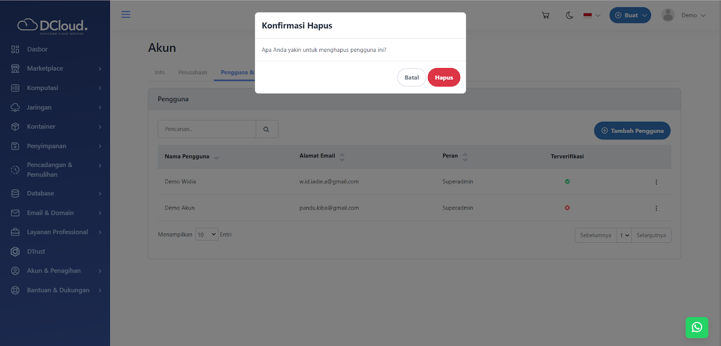Sort by Peran column
This screenshot has height=346, width=721.
[465, 156]
